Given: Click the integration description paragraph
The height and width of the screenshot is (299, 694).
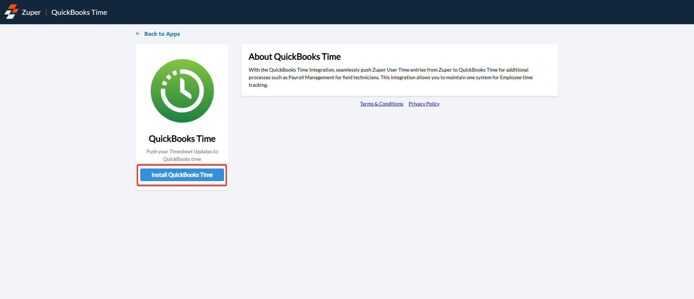Looking at the screenshot, I should [391, 77].
